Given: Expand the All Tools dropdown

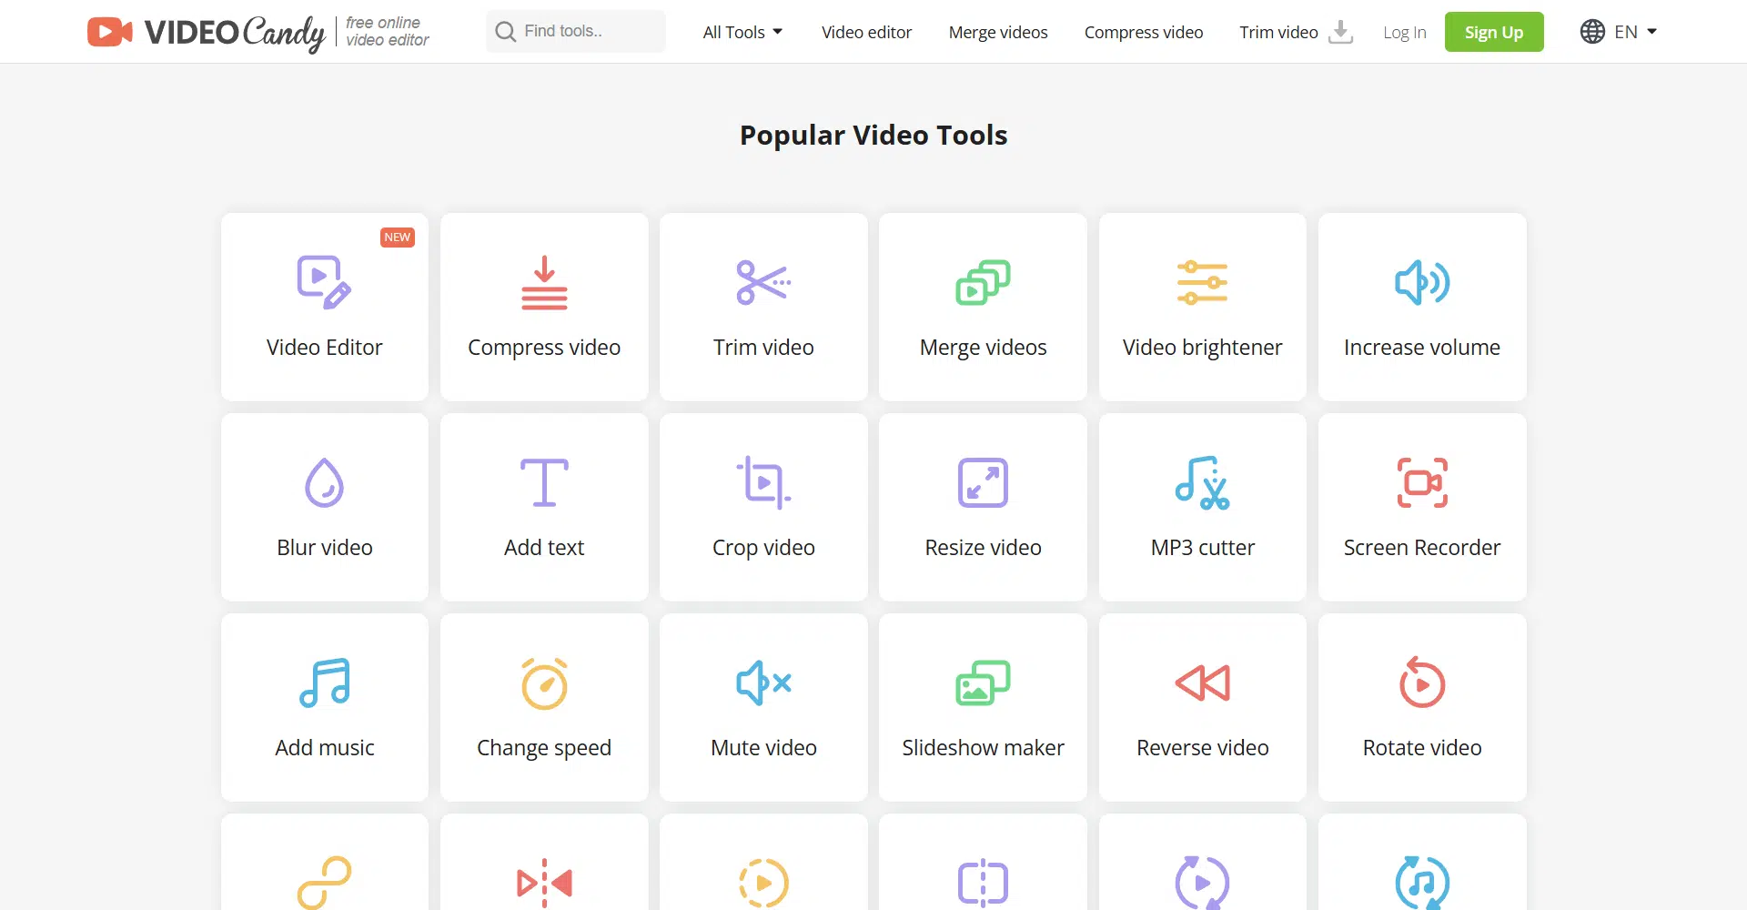Looking at the screenshot, I should 742,32.
